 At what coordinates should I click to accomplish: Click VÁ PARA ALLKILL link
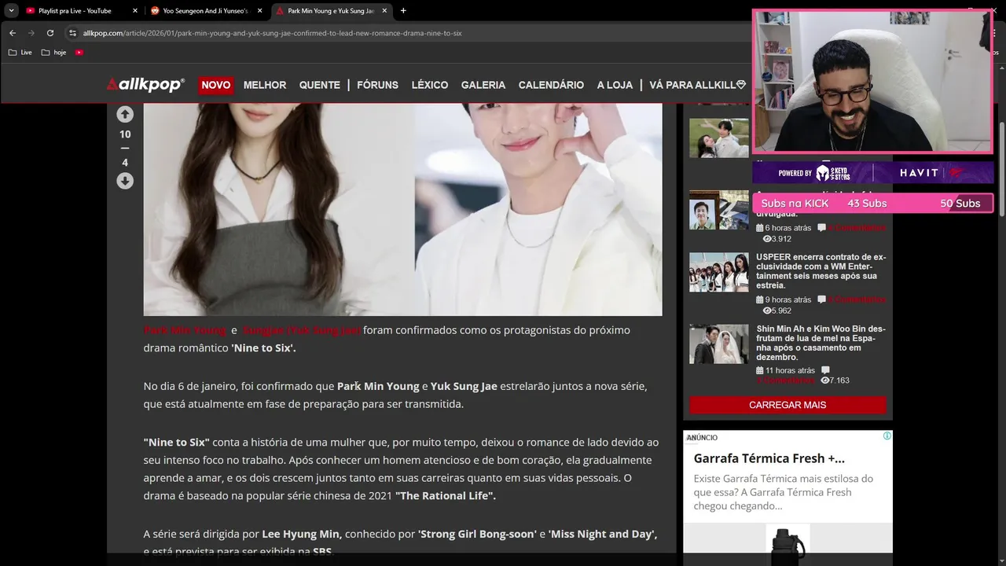697,85
